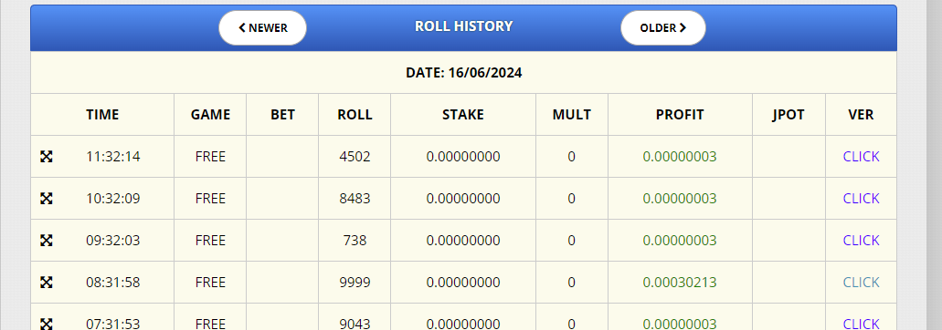Expand details icon for 10:32:09 roll

tap(47, 199)
